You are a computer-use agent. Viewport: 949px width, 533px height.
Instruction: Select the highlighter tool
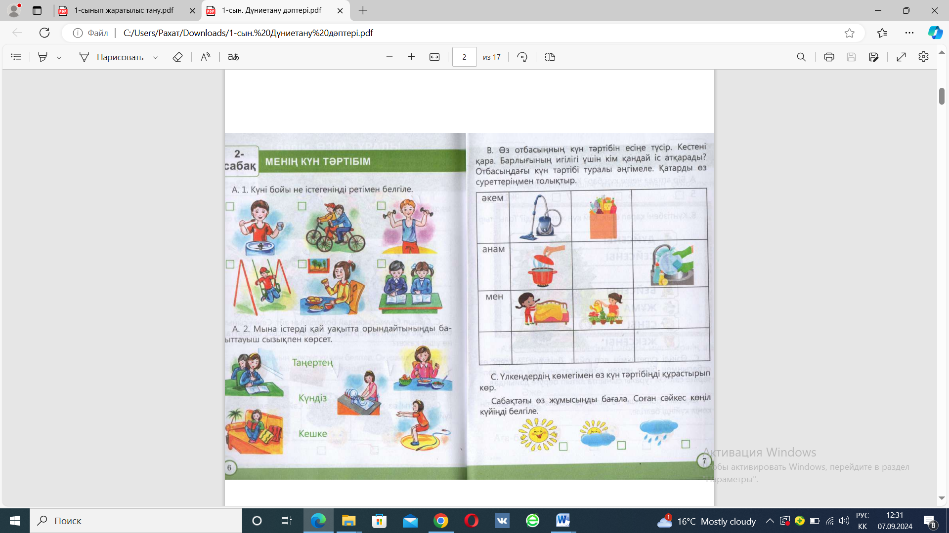tap(43, 57)
